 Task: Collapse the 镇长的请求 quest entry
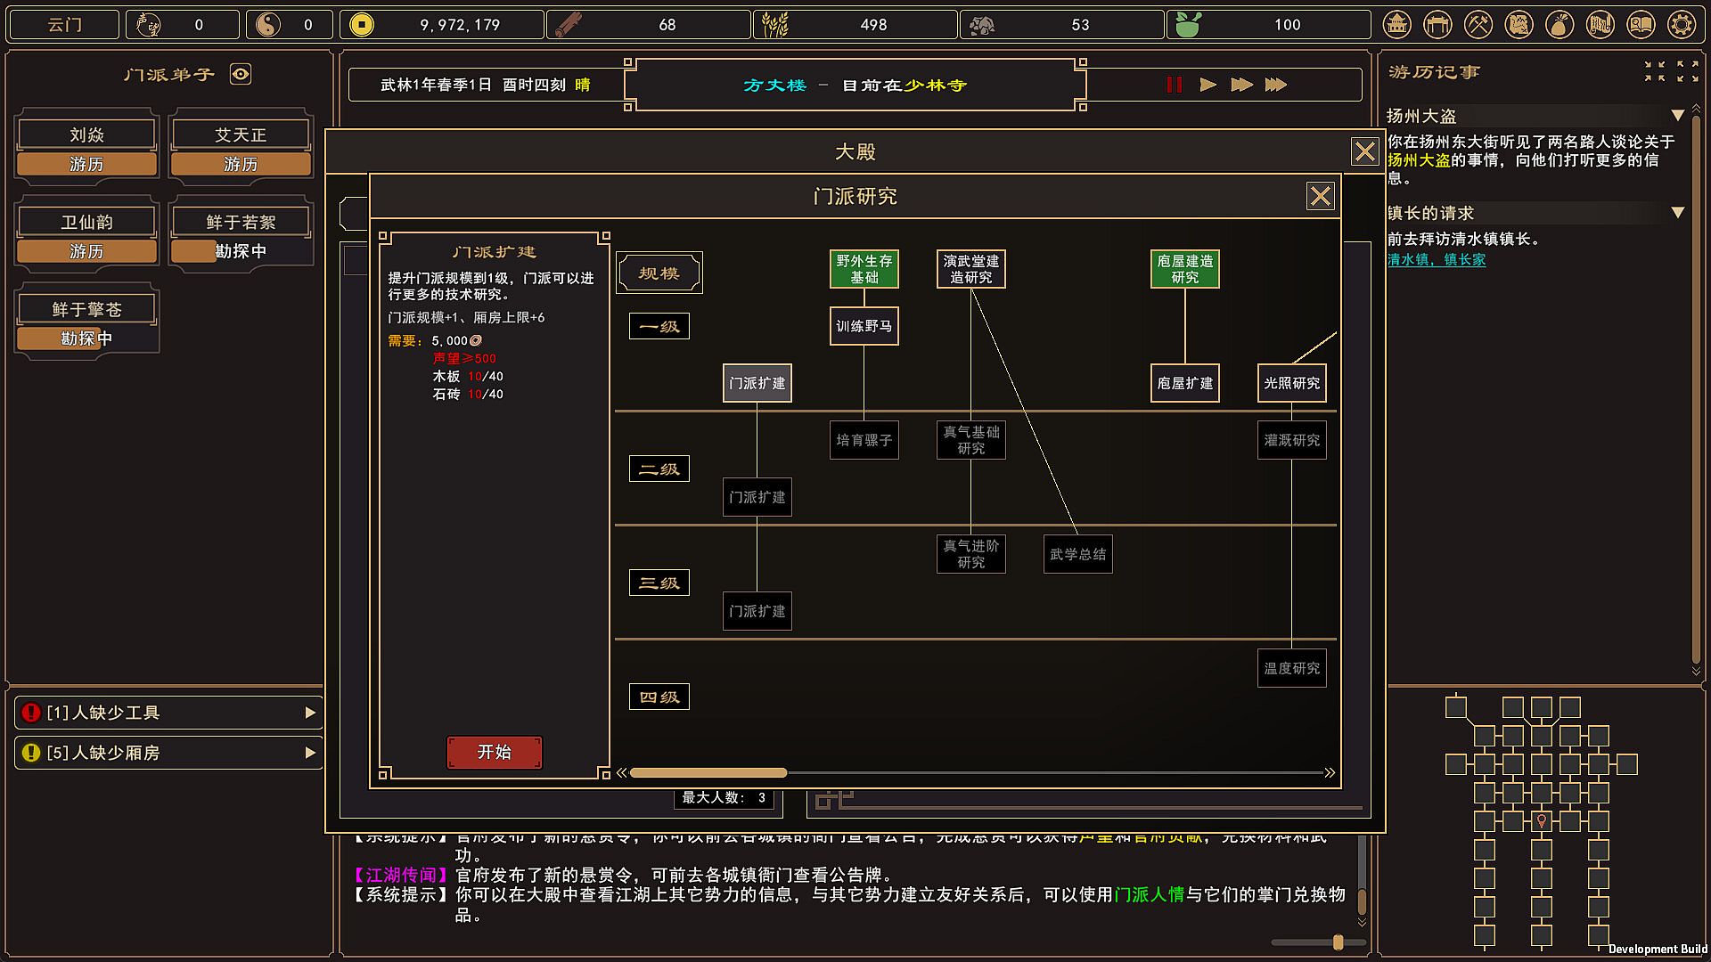click(x=1677, y=213)
